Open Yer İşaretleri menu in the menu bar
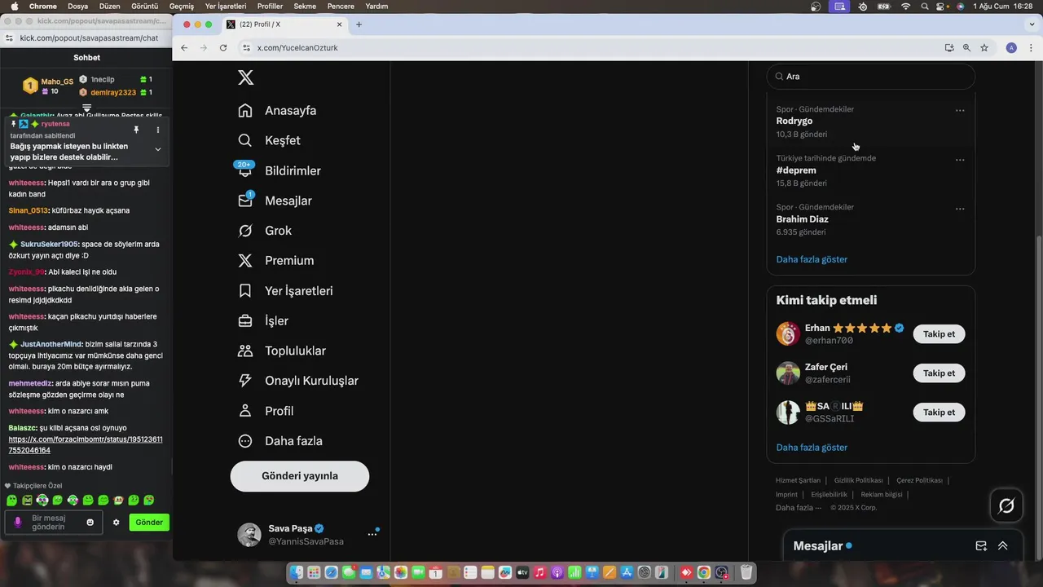The image size is (1043, 587). pyautogui.click(x=226, y=6)
